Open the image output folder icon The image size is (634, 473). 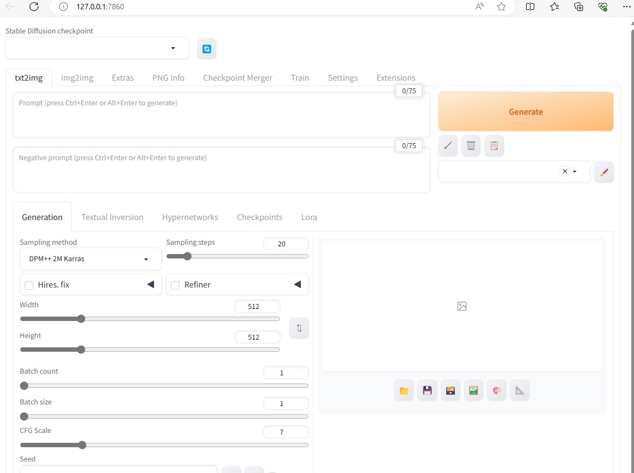(404, 390)
